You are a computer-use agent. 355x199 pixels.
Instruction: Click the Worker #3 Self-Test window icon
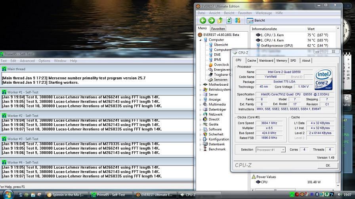pyautogui.click(x=4, y=139)
